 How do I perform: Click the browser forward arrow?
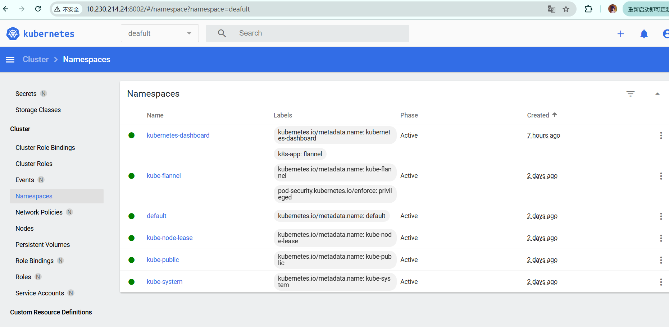pos(22,9)
